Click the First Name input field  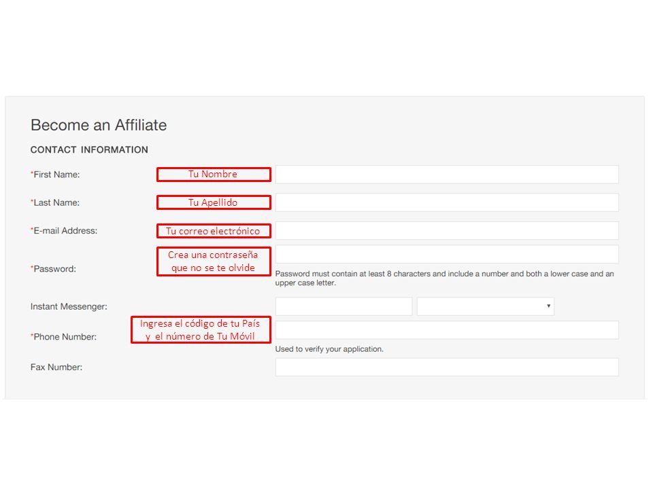[447, 175]
